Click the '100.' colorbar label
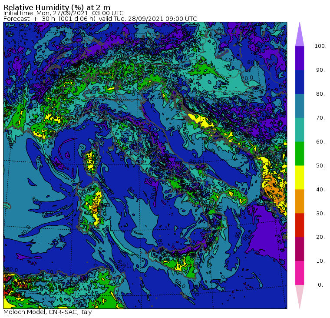330x318 pixels. [x=320, y=46]
